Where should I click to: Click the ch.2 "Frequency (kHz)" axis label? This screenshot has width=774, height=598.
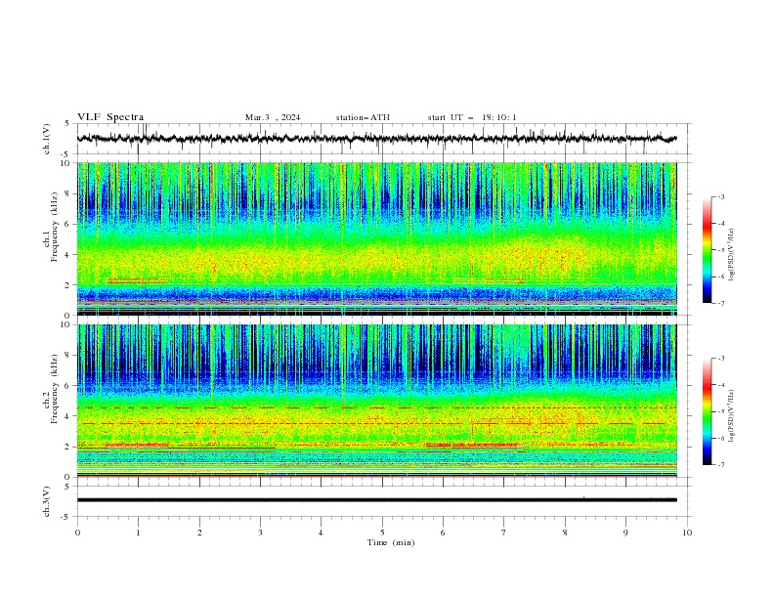55,389
